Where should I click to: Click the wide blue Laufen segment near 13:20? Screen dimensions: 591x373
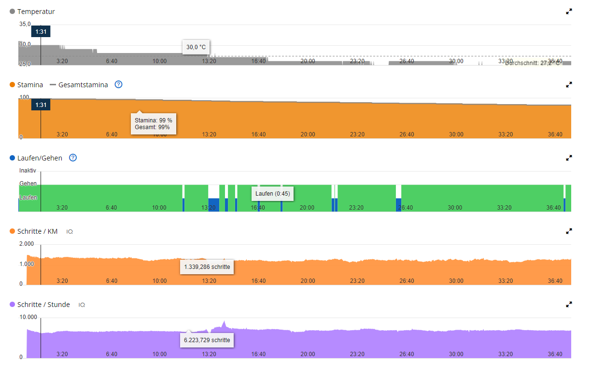(213, 205)
